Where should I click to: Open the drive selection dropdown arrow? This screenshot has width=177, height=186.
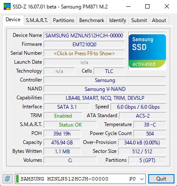[x=142, y=179]
